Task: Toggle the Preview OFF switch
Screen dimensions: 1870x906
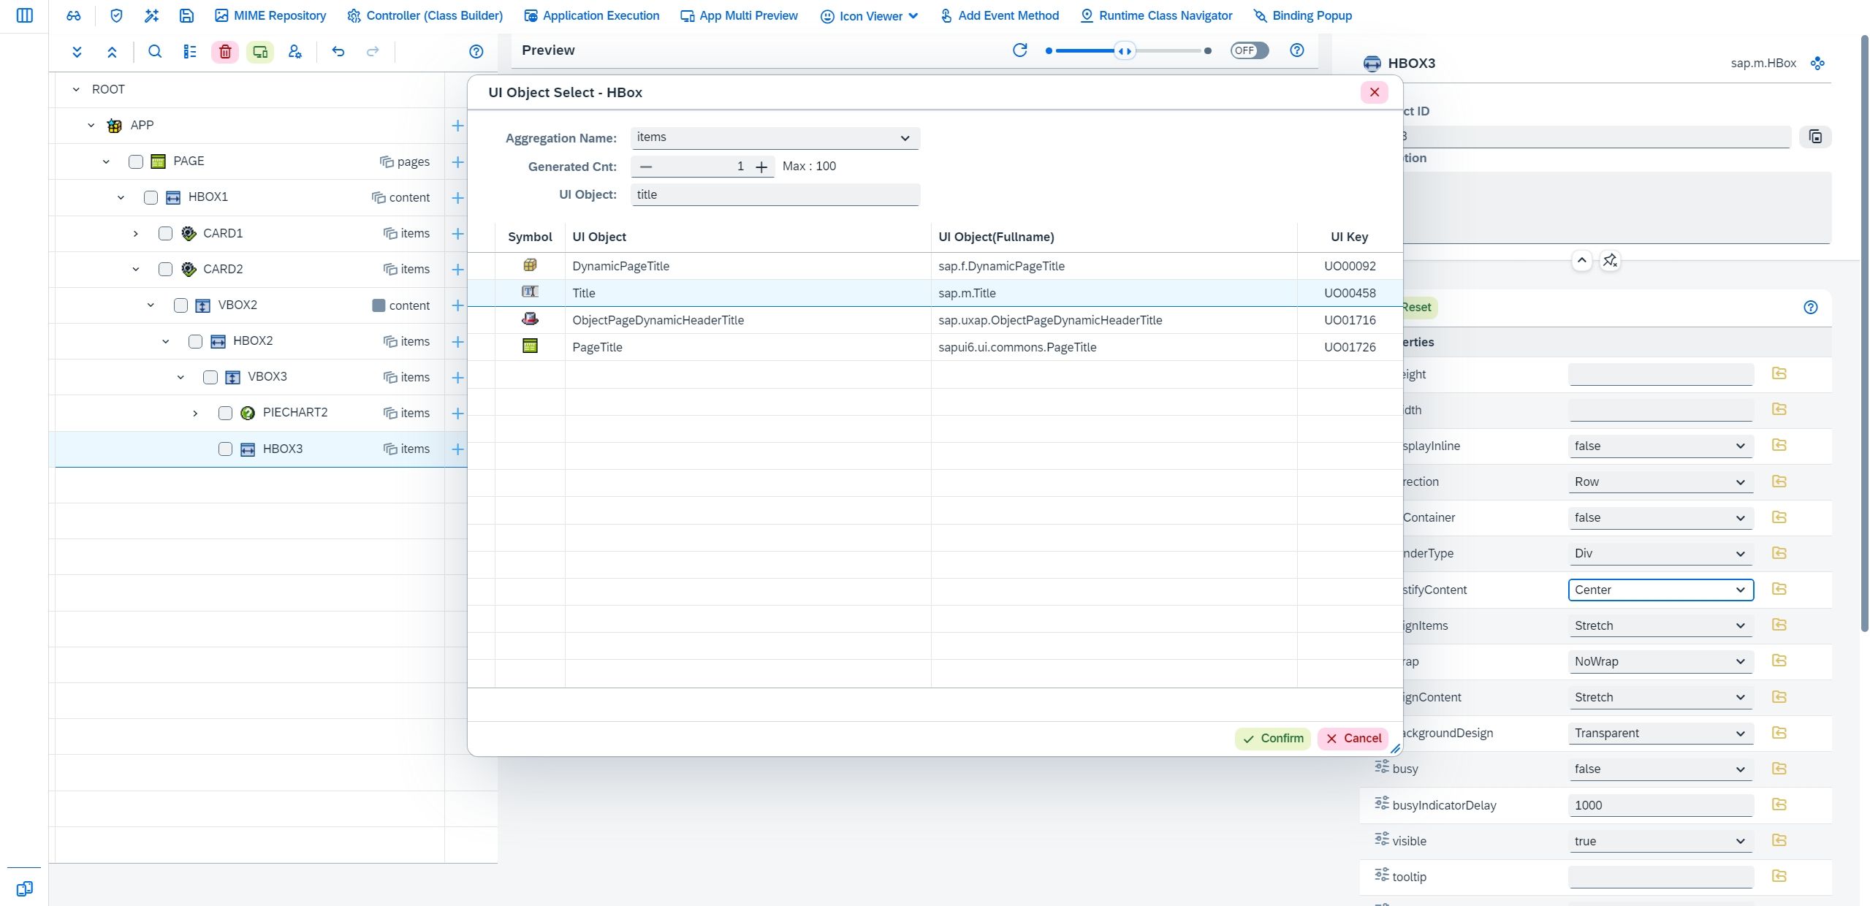Action: pos(1250,50)
